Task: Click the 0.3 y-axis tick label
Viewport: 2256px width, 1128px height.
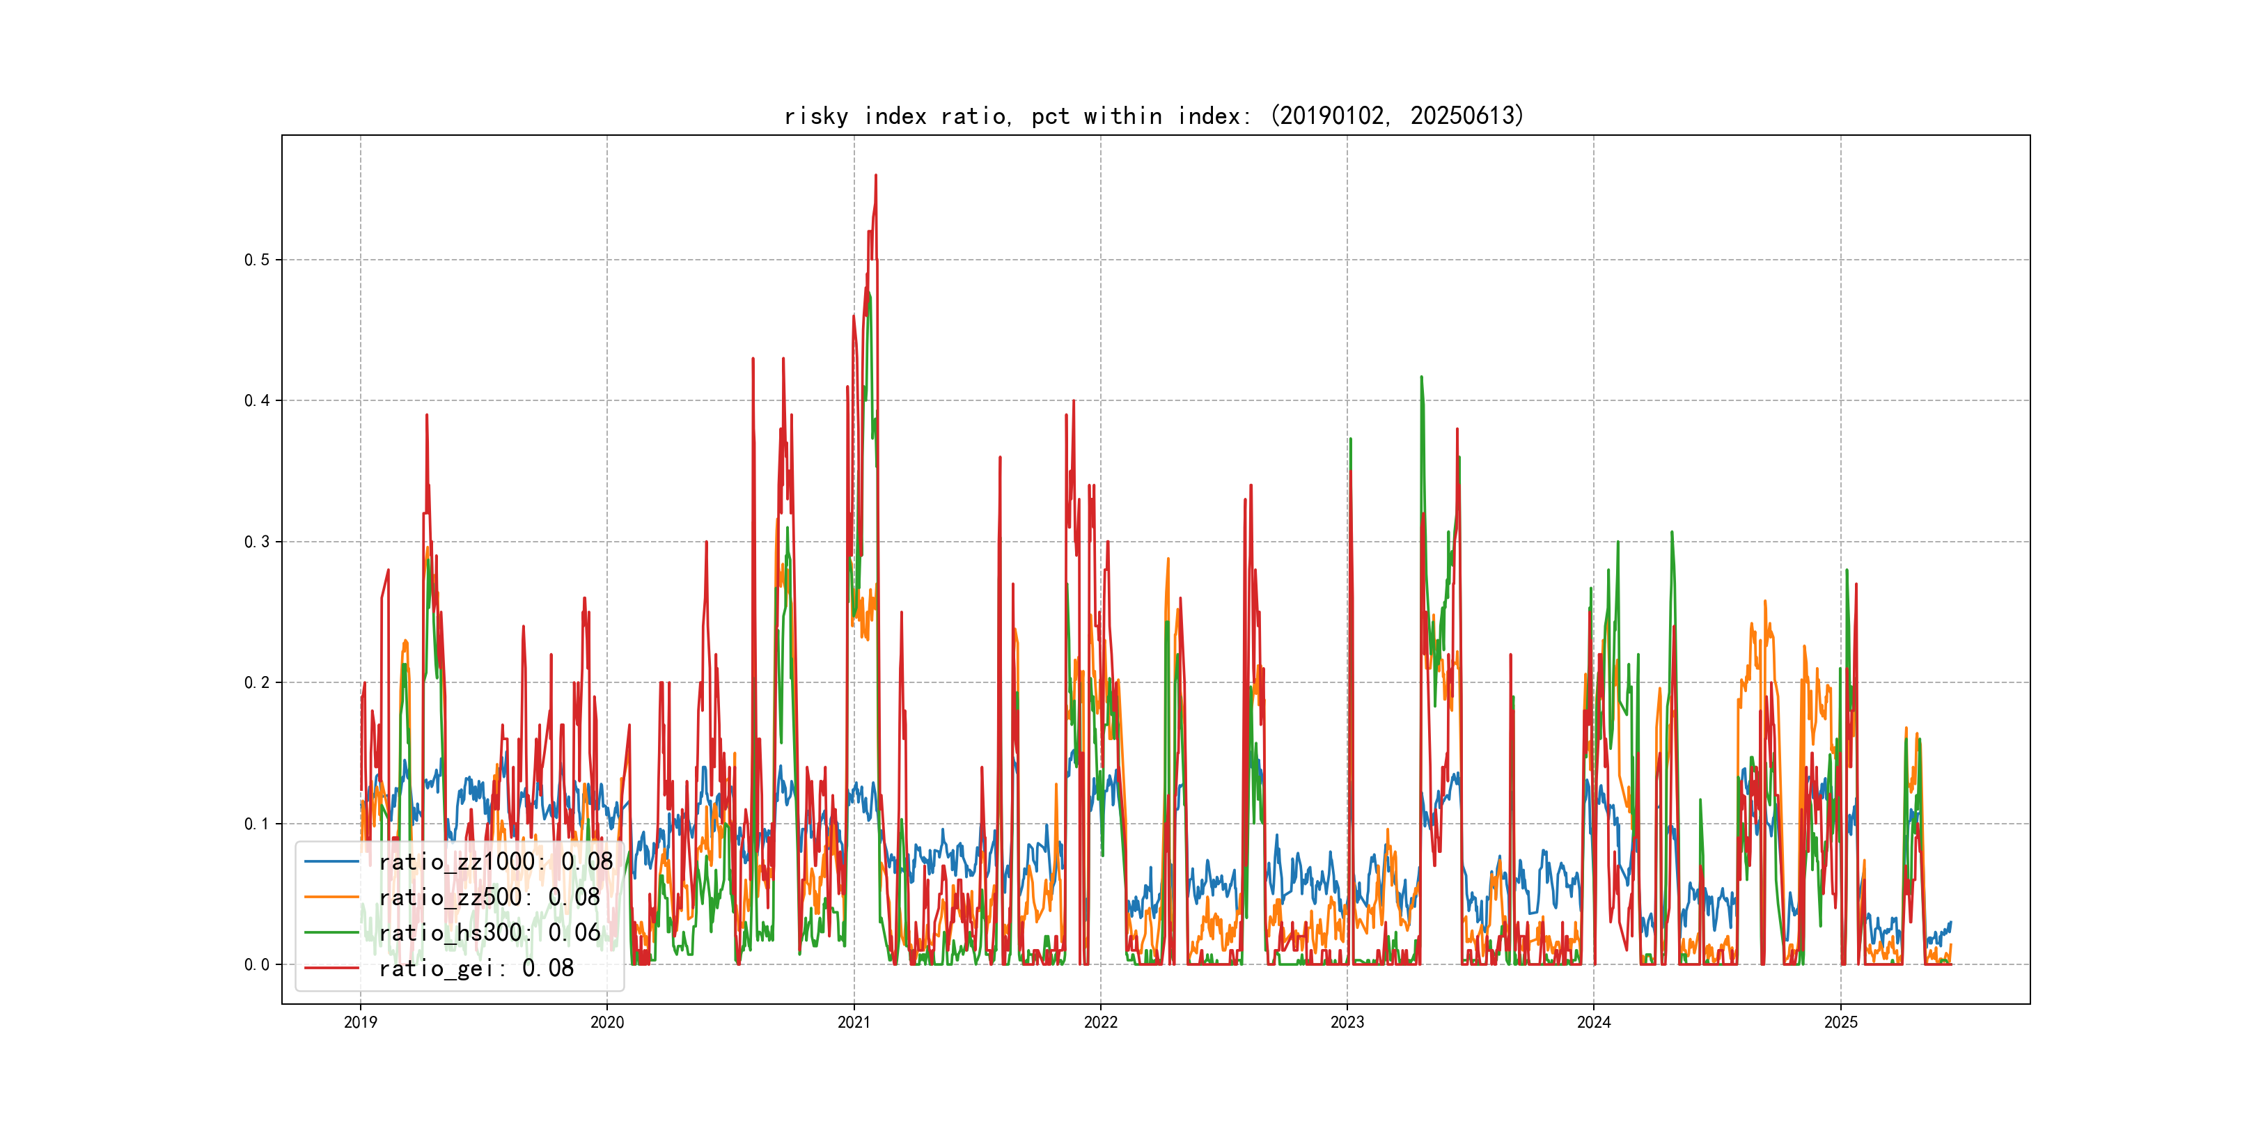Action: 257,542
